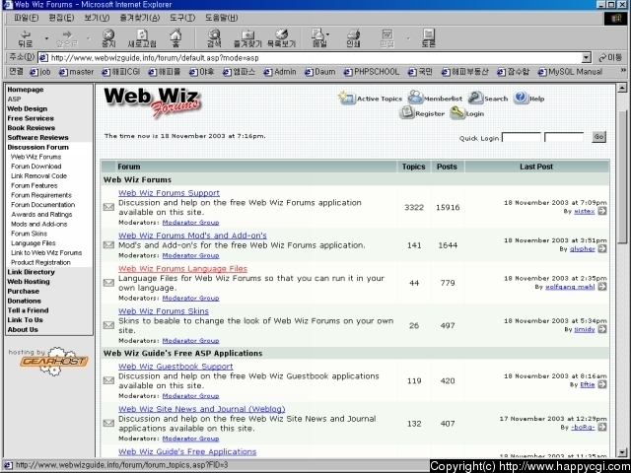
Task: Expand the links bar overflow chevron
Action: (x=623, y=71)
